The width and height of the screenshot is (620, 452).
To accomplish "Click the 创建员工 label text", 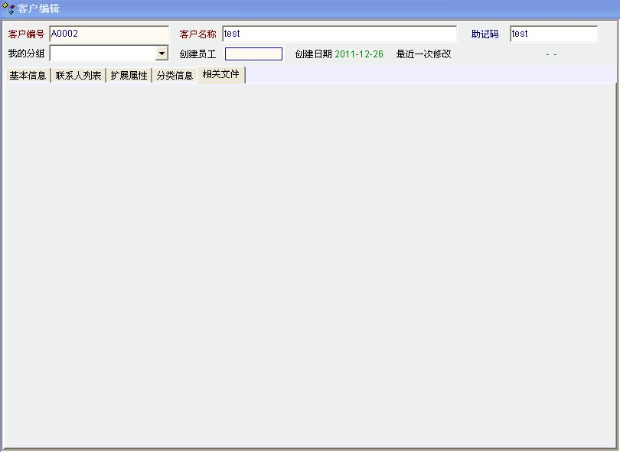I will point(197,54).
